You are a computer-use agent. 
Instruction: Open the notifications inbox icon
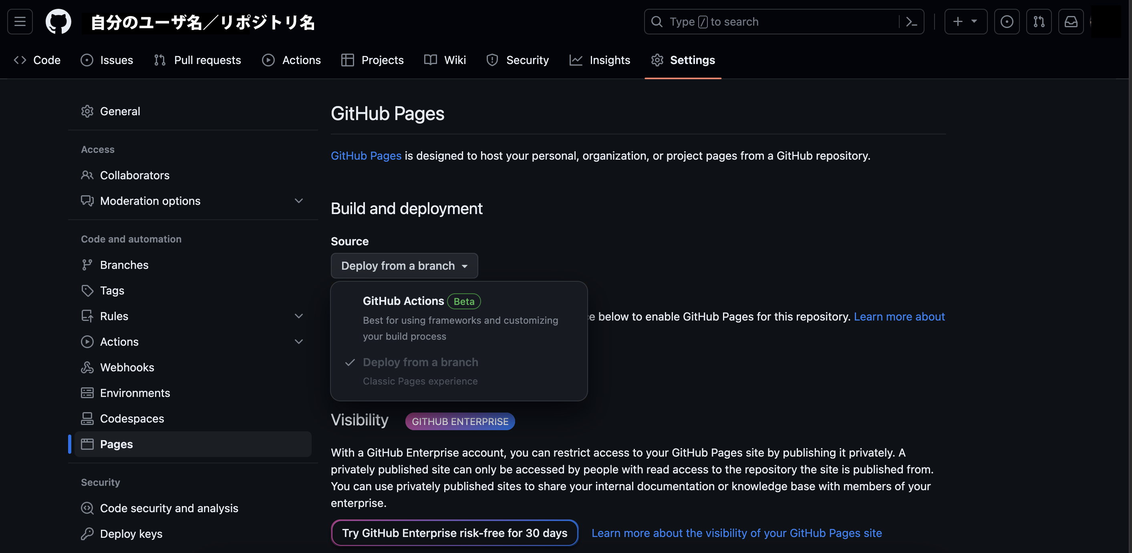pyautogui.click(x=1070, y=22)
